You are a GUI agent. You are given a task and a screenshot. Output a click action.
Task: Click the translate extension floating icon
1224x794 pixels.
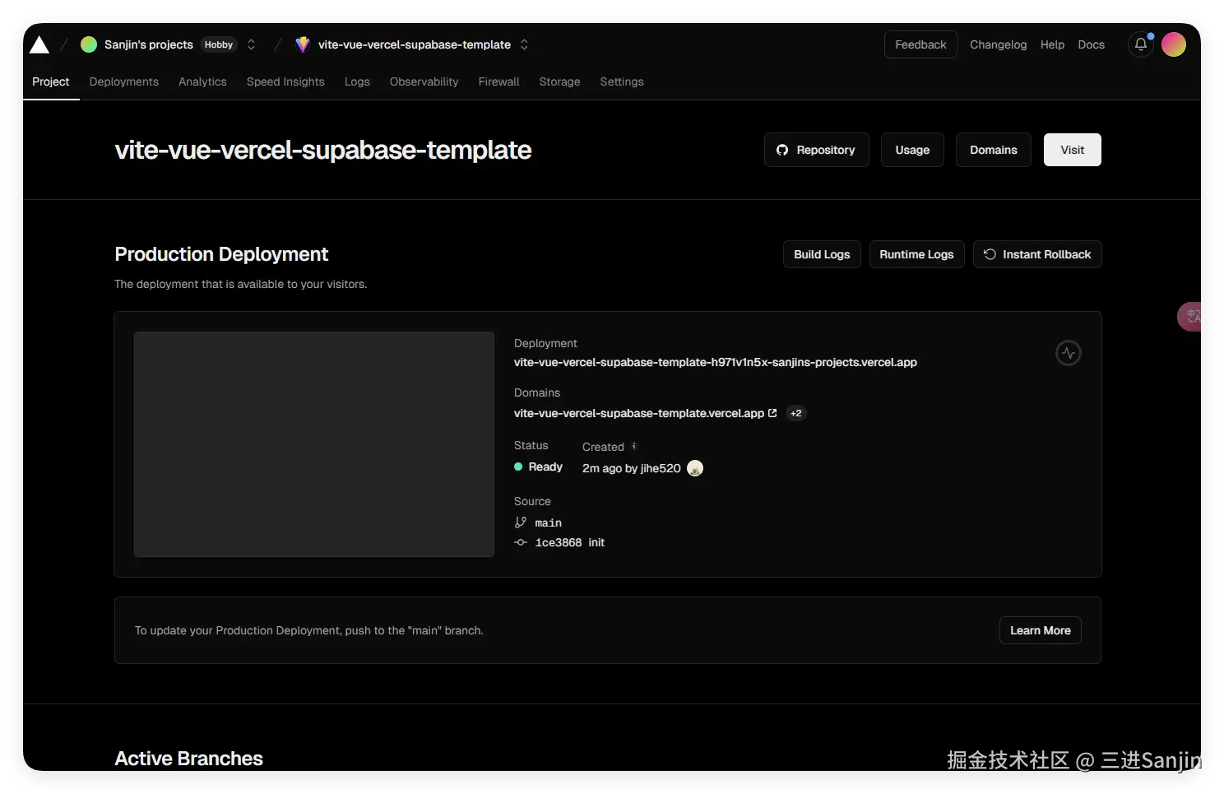pos(1191,316)
